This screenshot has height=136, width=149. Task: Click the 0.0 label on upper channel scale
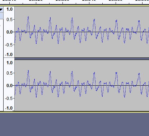tap(10, 32)
